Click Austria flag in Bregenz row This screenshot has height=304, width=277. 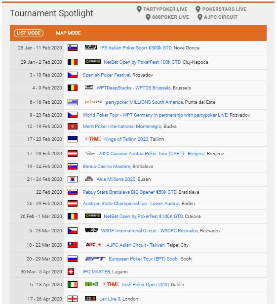[x=73, y=154]
